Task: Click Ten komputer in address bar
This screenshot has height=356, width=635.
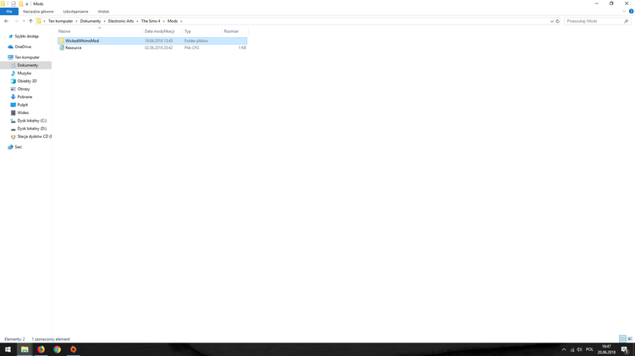Action: (x=60, y=21)
